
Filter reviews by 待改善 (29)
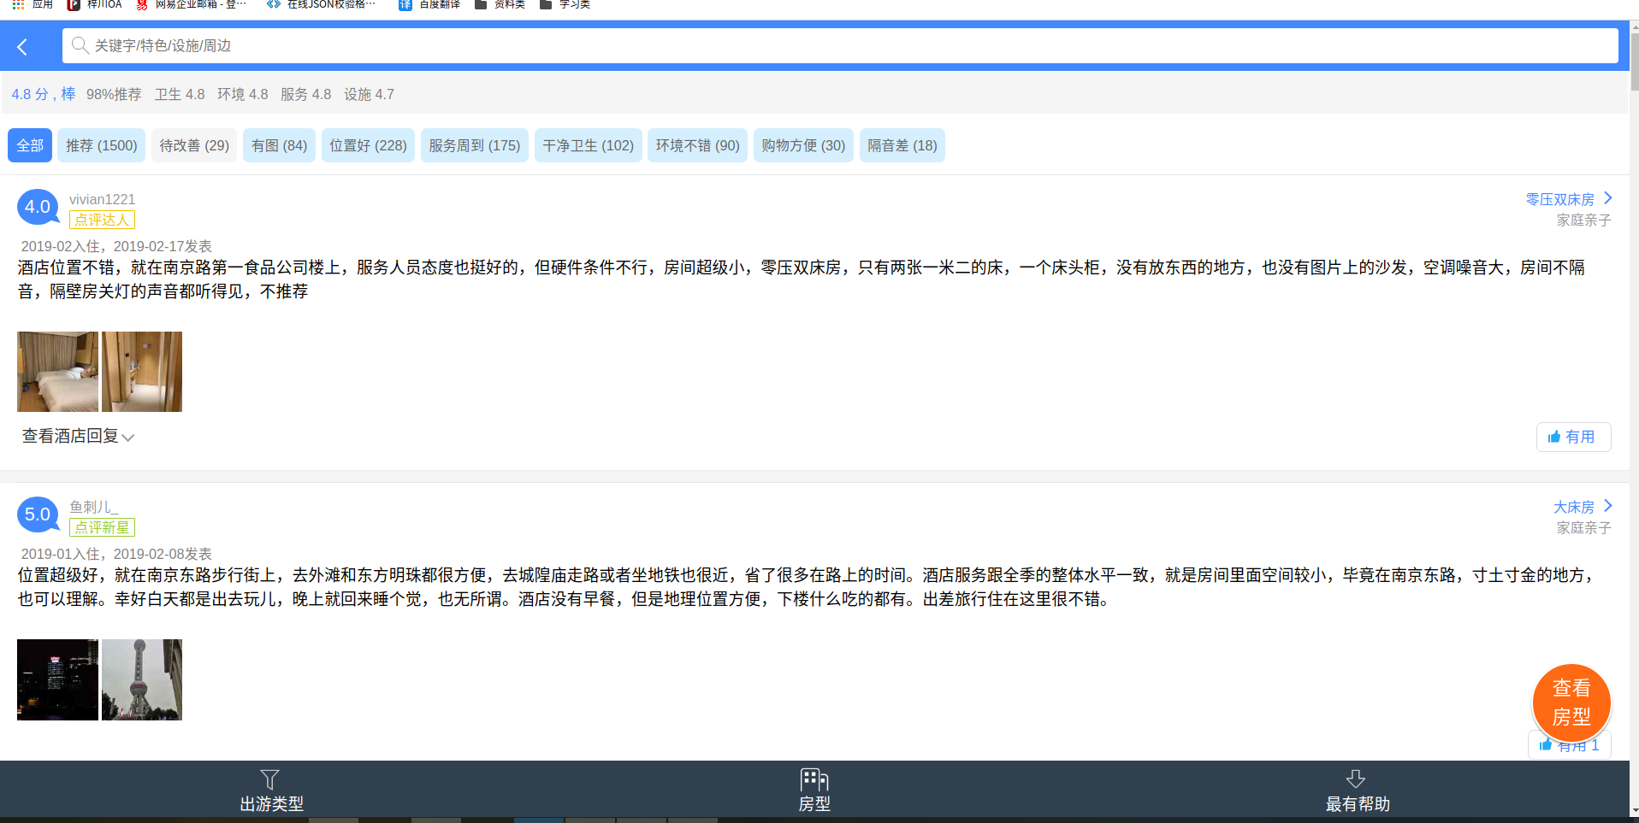coord(194,145)
